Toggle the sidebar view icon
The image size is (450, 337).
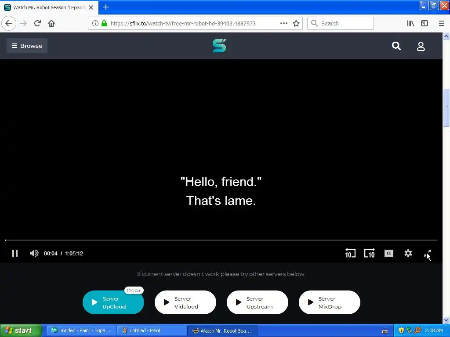click(x=425, y=23)
